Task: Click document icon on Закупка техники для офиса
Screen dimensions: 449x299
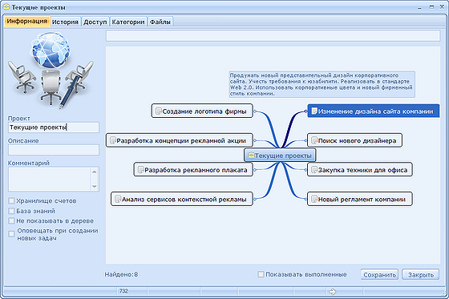Action: 314,170
